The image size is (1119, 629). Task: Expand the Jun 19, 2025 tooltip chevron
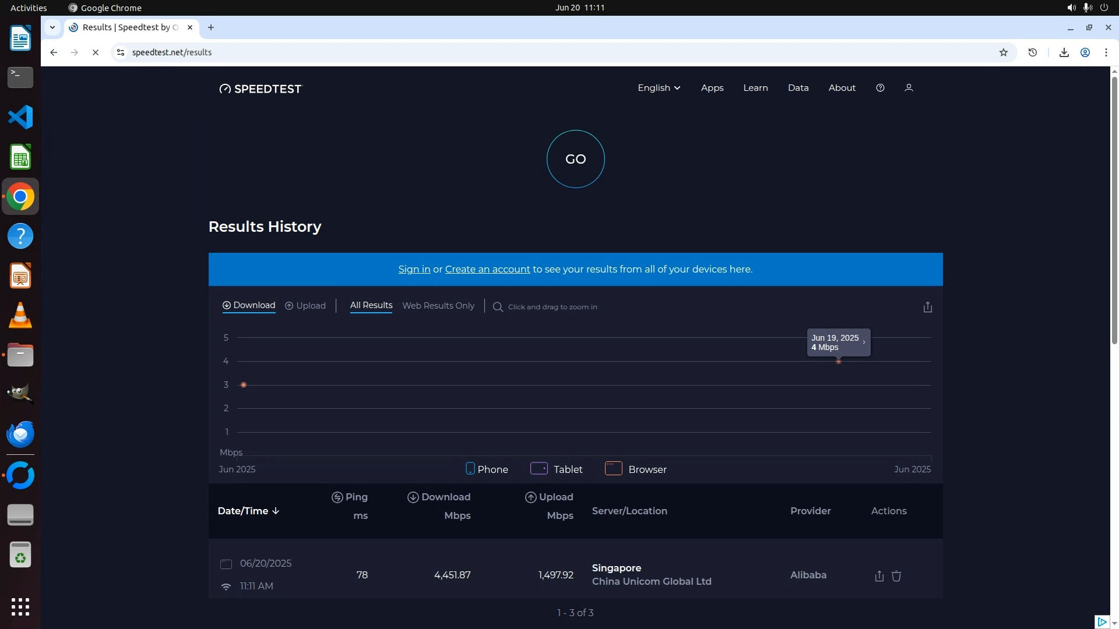click(864, 342)
